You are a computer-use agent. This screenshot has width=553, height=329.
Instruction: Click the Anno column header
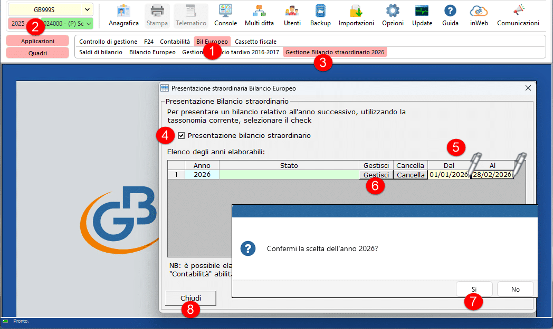(x=202, y=165)
